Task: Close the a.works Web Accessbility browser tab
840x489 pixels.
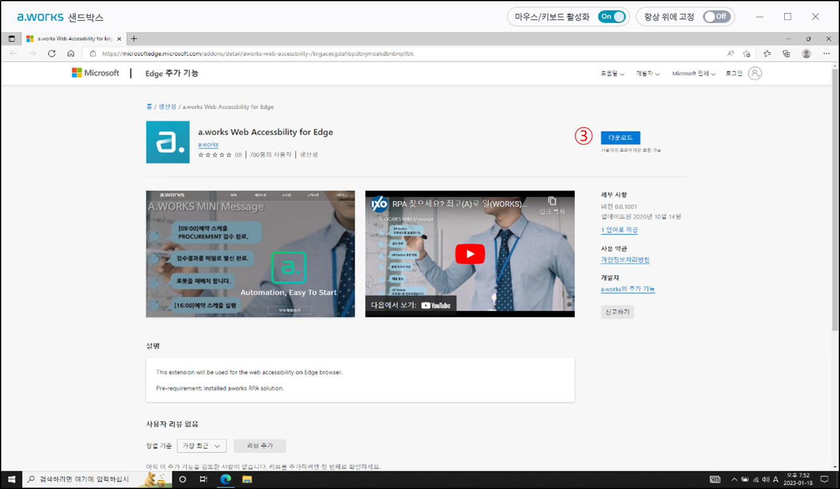Action: tap(119, 39)
